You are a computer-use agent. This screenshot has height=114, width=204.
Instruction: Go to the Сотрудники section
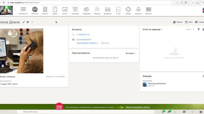(x=86, y=10)
